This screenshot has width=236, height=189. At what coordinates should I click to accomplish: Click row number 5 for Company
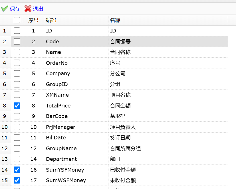114,73
